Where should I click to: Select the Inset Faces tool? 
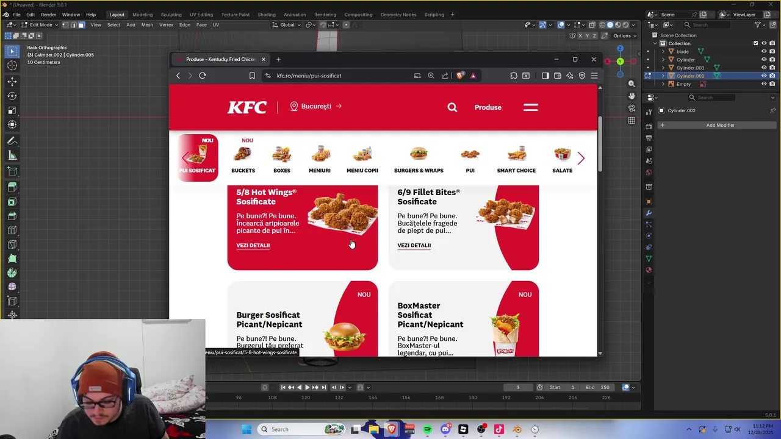(12, 202)
